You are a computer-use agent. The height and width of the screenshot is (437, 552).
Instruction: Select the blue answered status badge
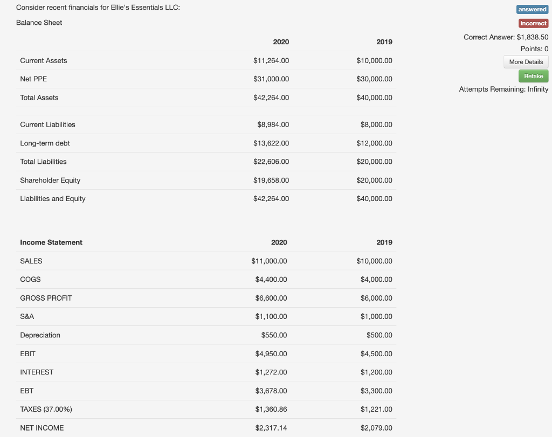coord(532,9)
